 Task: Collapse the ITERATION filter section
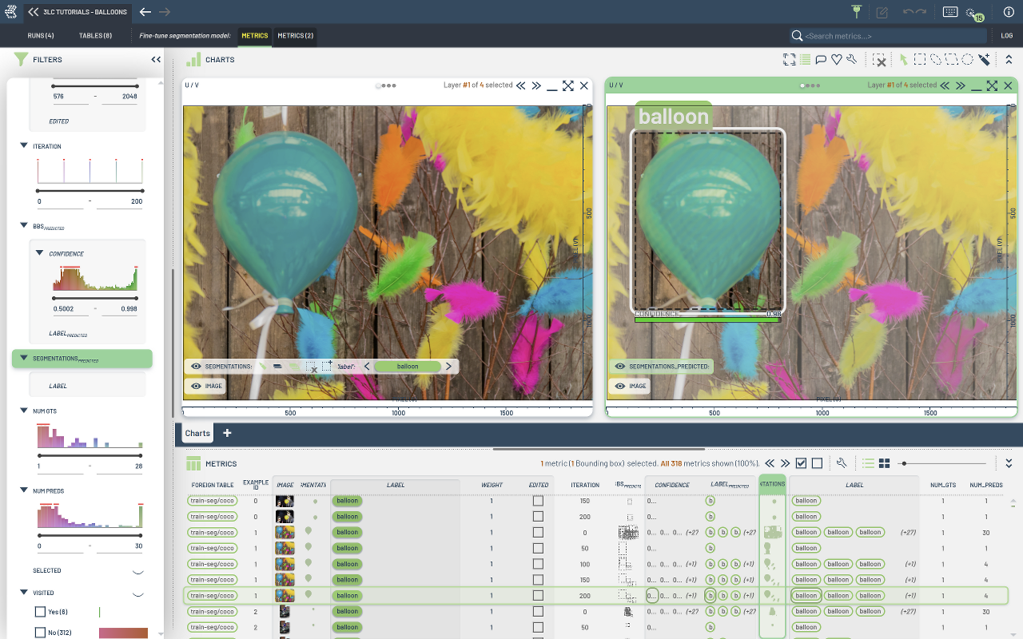[24, 146]
